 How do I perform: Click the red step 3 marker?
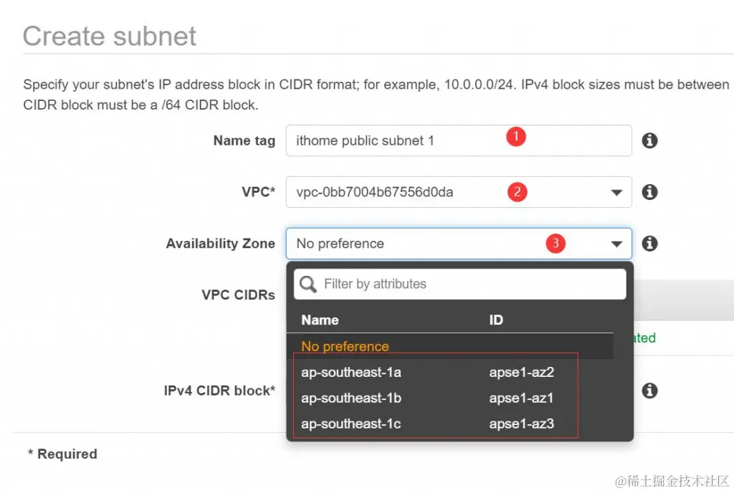(x=556, y=243)
